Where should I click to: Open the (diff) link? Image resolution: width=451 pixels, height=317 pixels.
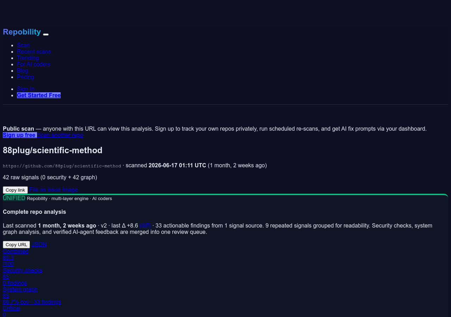point(145,225)
